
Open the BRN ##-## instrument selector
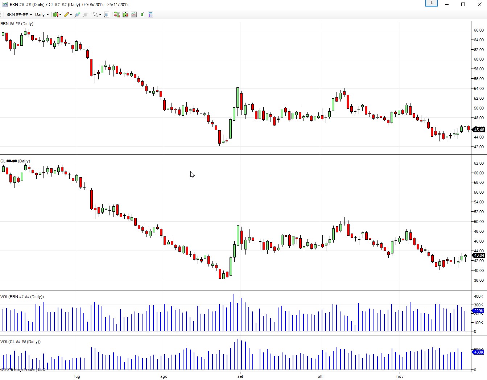point(19,15)
